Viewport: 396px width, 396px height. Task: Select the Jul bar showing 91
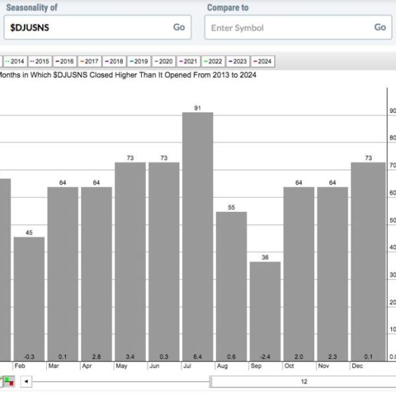point(198,237)
